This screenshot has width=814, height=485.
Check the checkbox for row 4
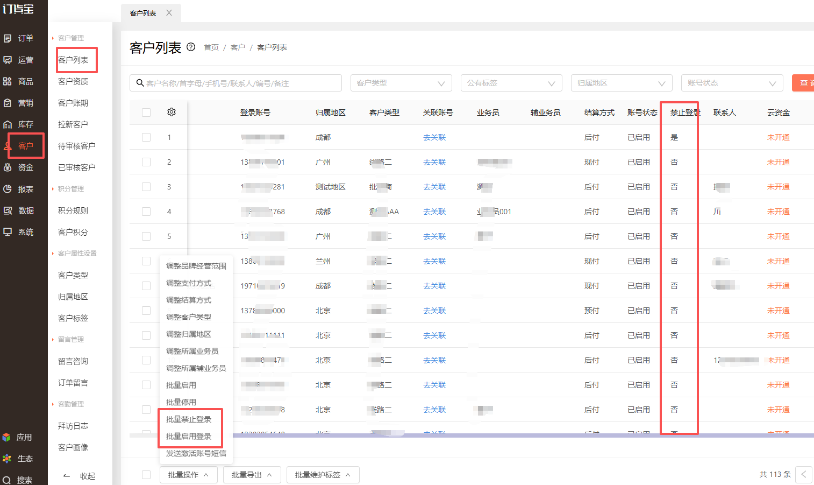tap(146, 212)
